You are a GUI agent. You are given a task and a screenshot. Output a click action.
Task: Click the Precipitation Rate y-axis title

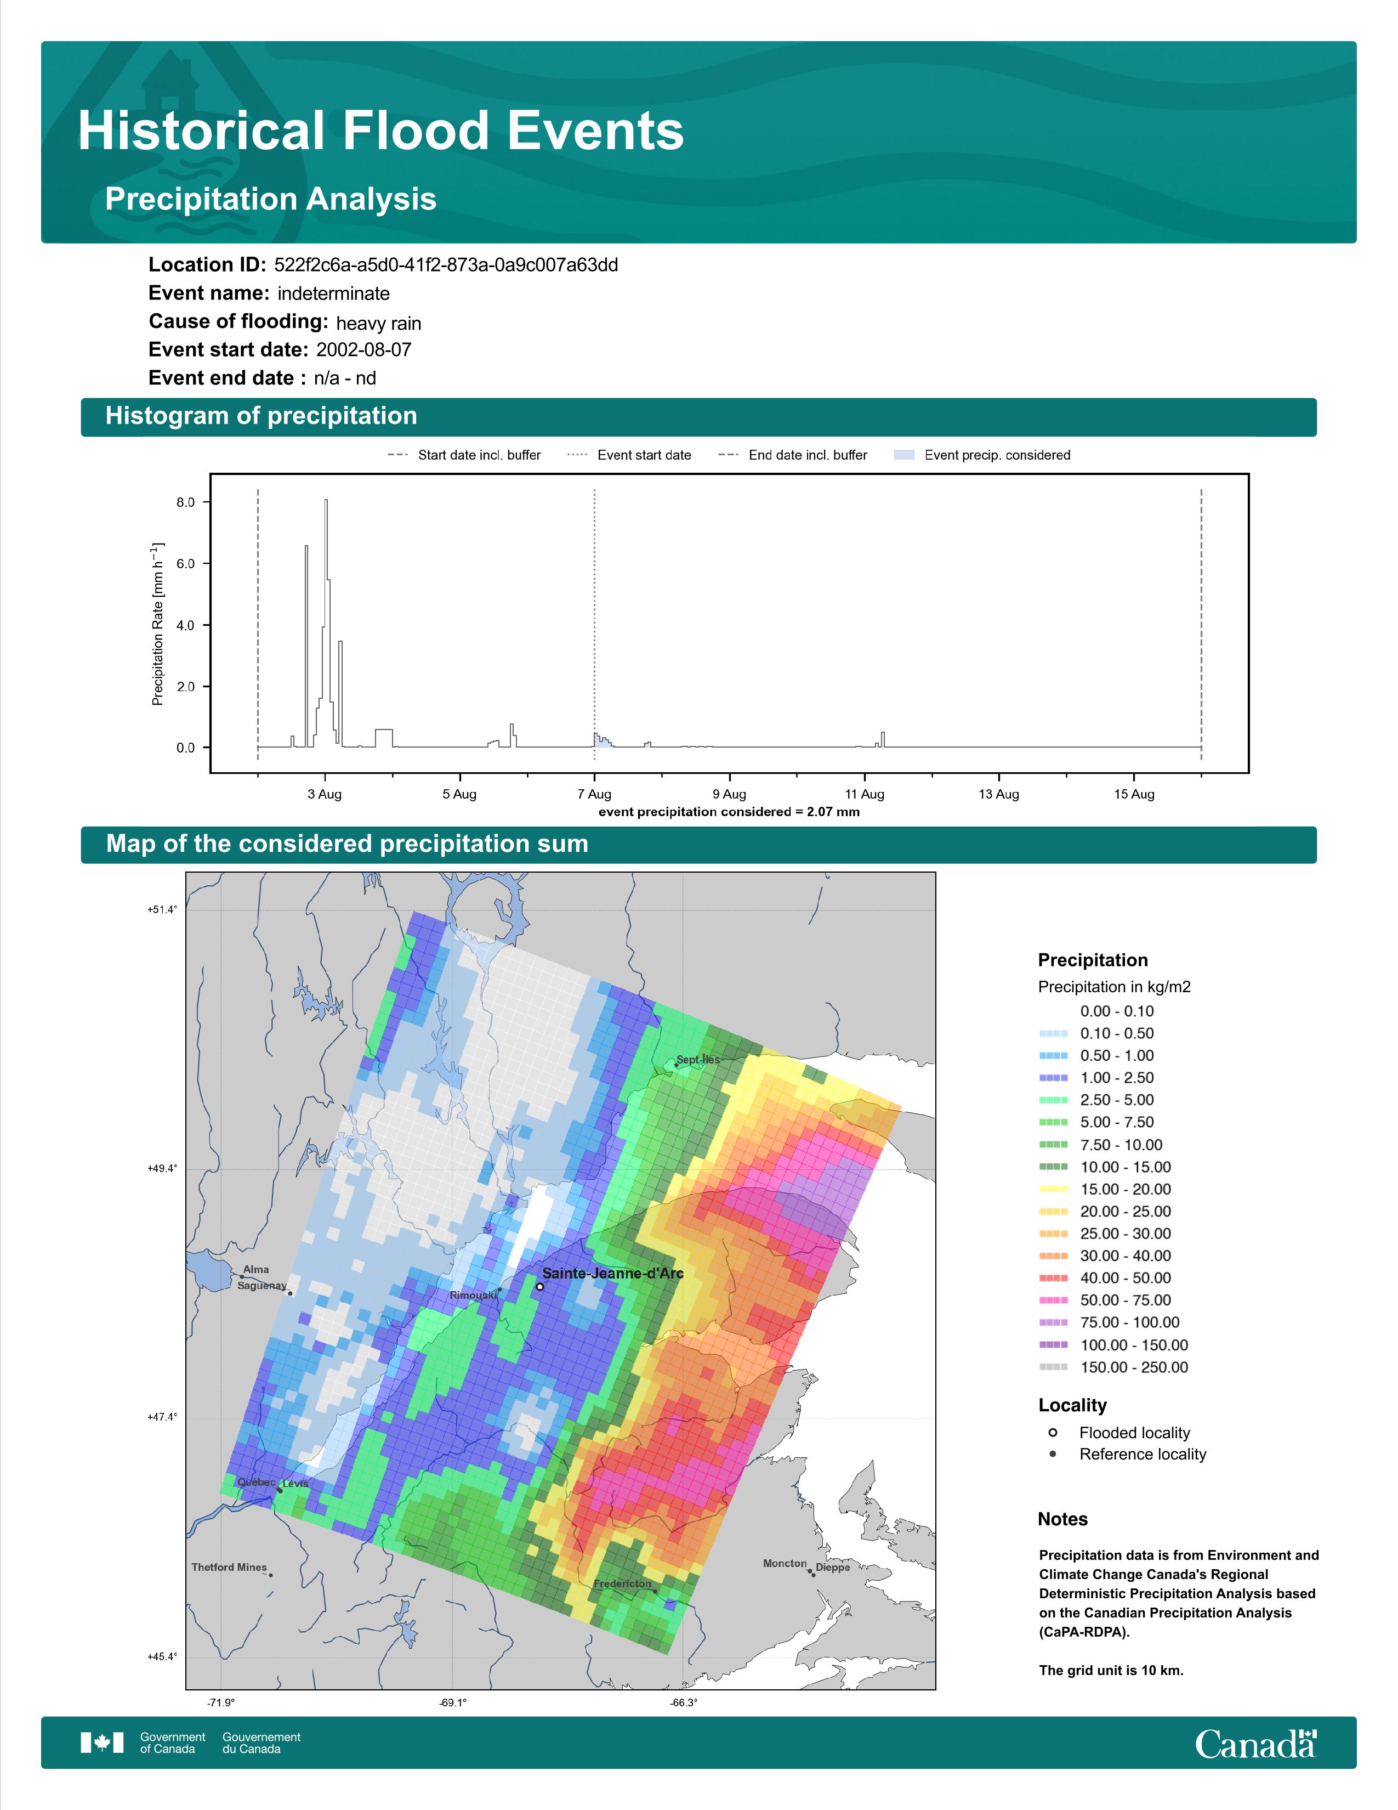(157, 624)
